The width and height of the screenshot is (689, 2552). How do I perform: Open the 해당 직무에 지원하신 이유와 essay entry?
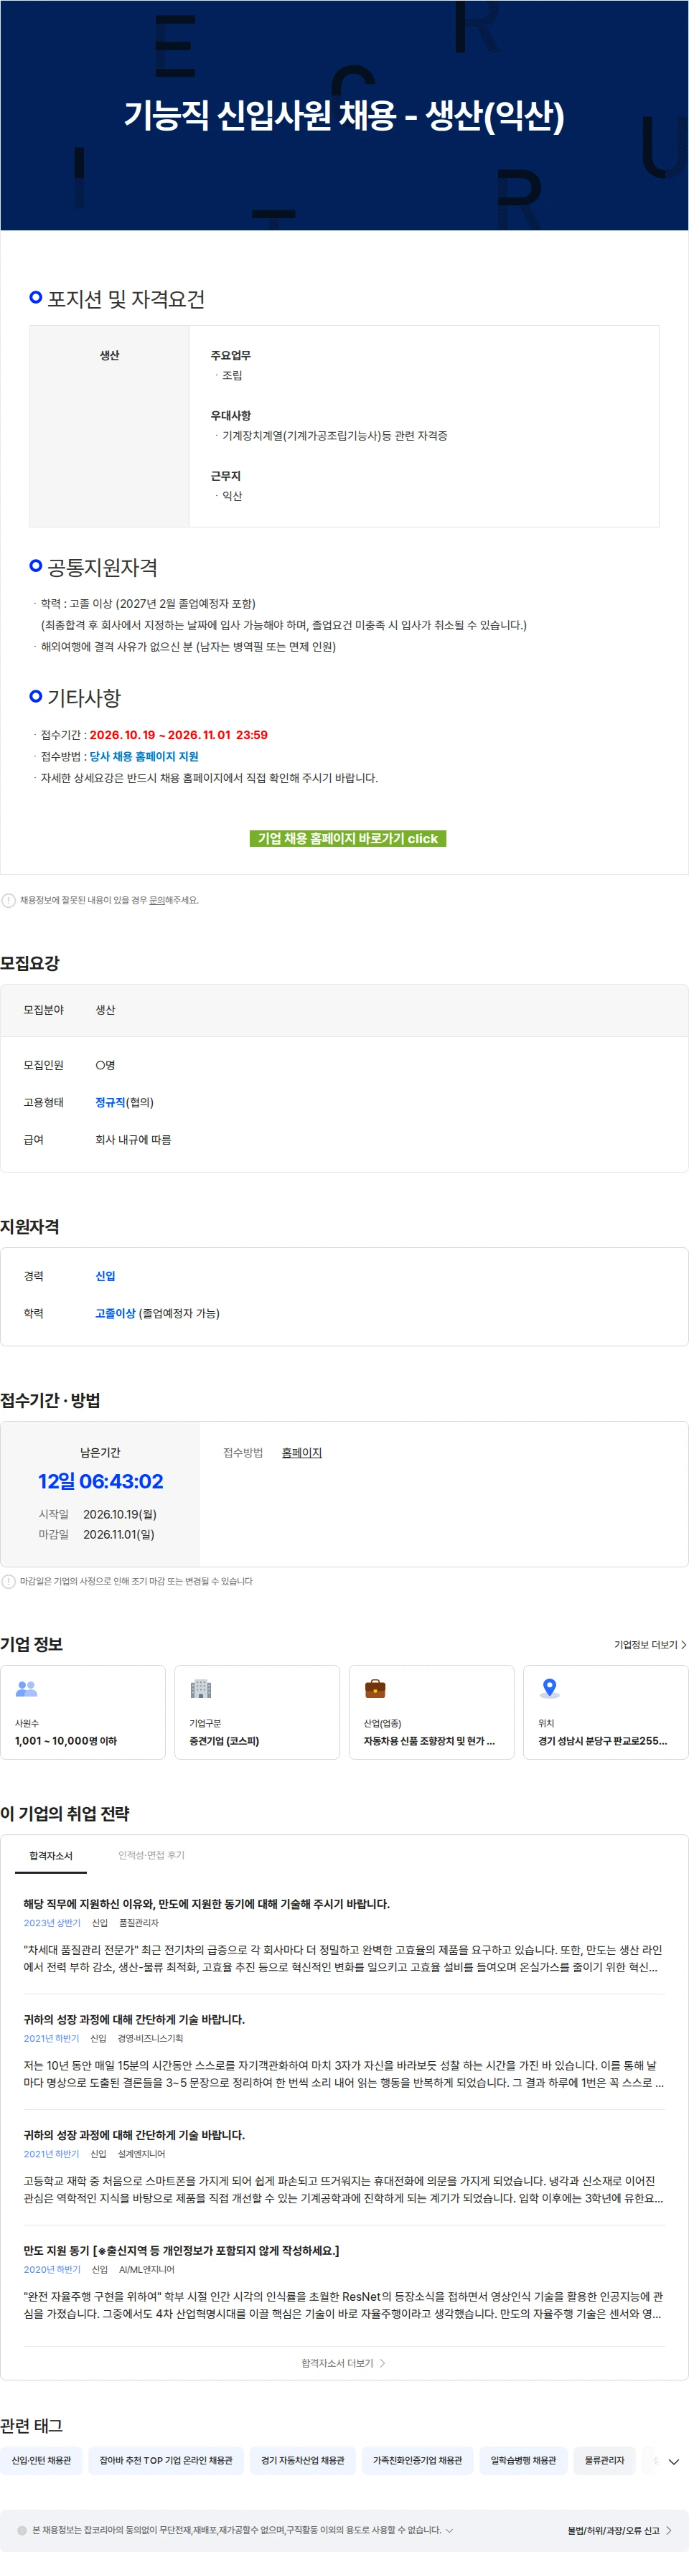[x=343, y=1936]
